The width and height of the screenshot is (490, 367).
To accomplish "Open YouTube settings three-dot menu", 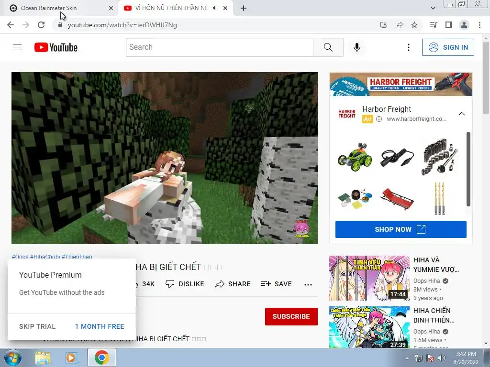I will tap(409, 47).
